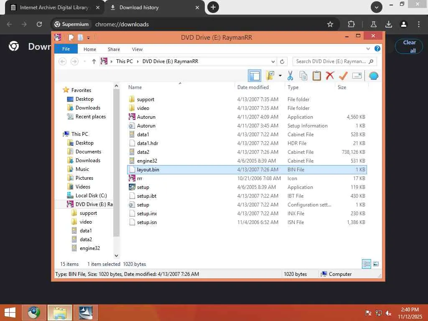428x321 pixels.
Task: Open the File tab in Explorer
Action: tap(66, 49)
